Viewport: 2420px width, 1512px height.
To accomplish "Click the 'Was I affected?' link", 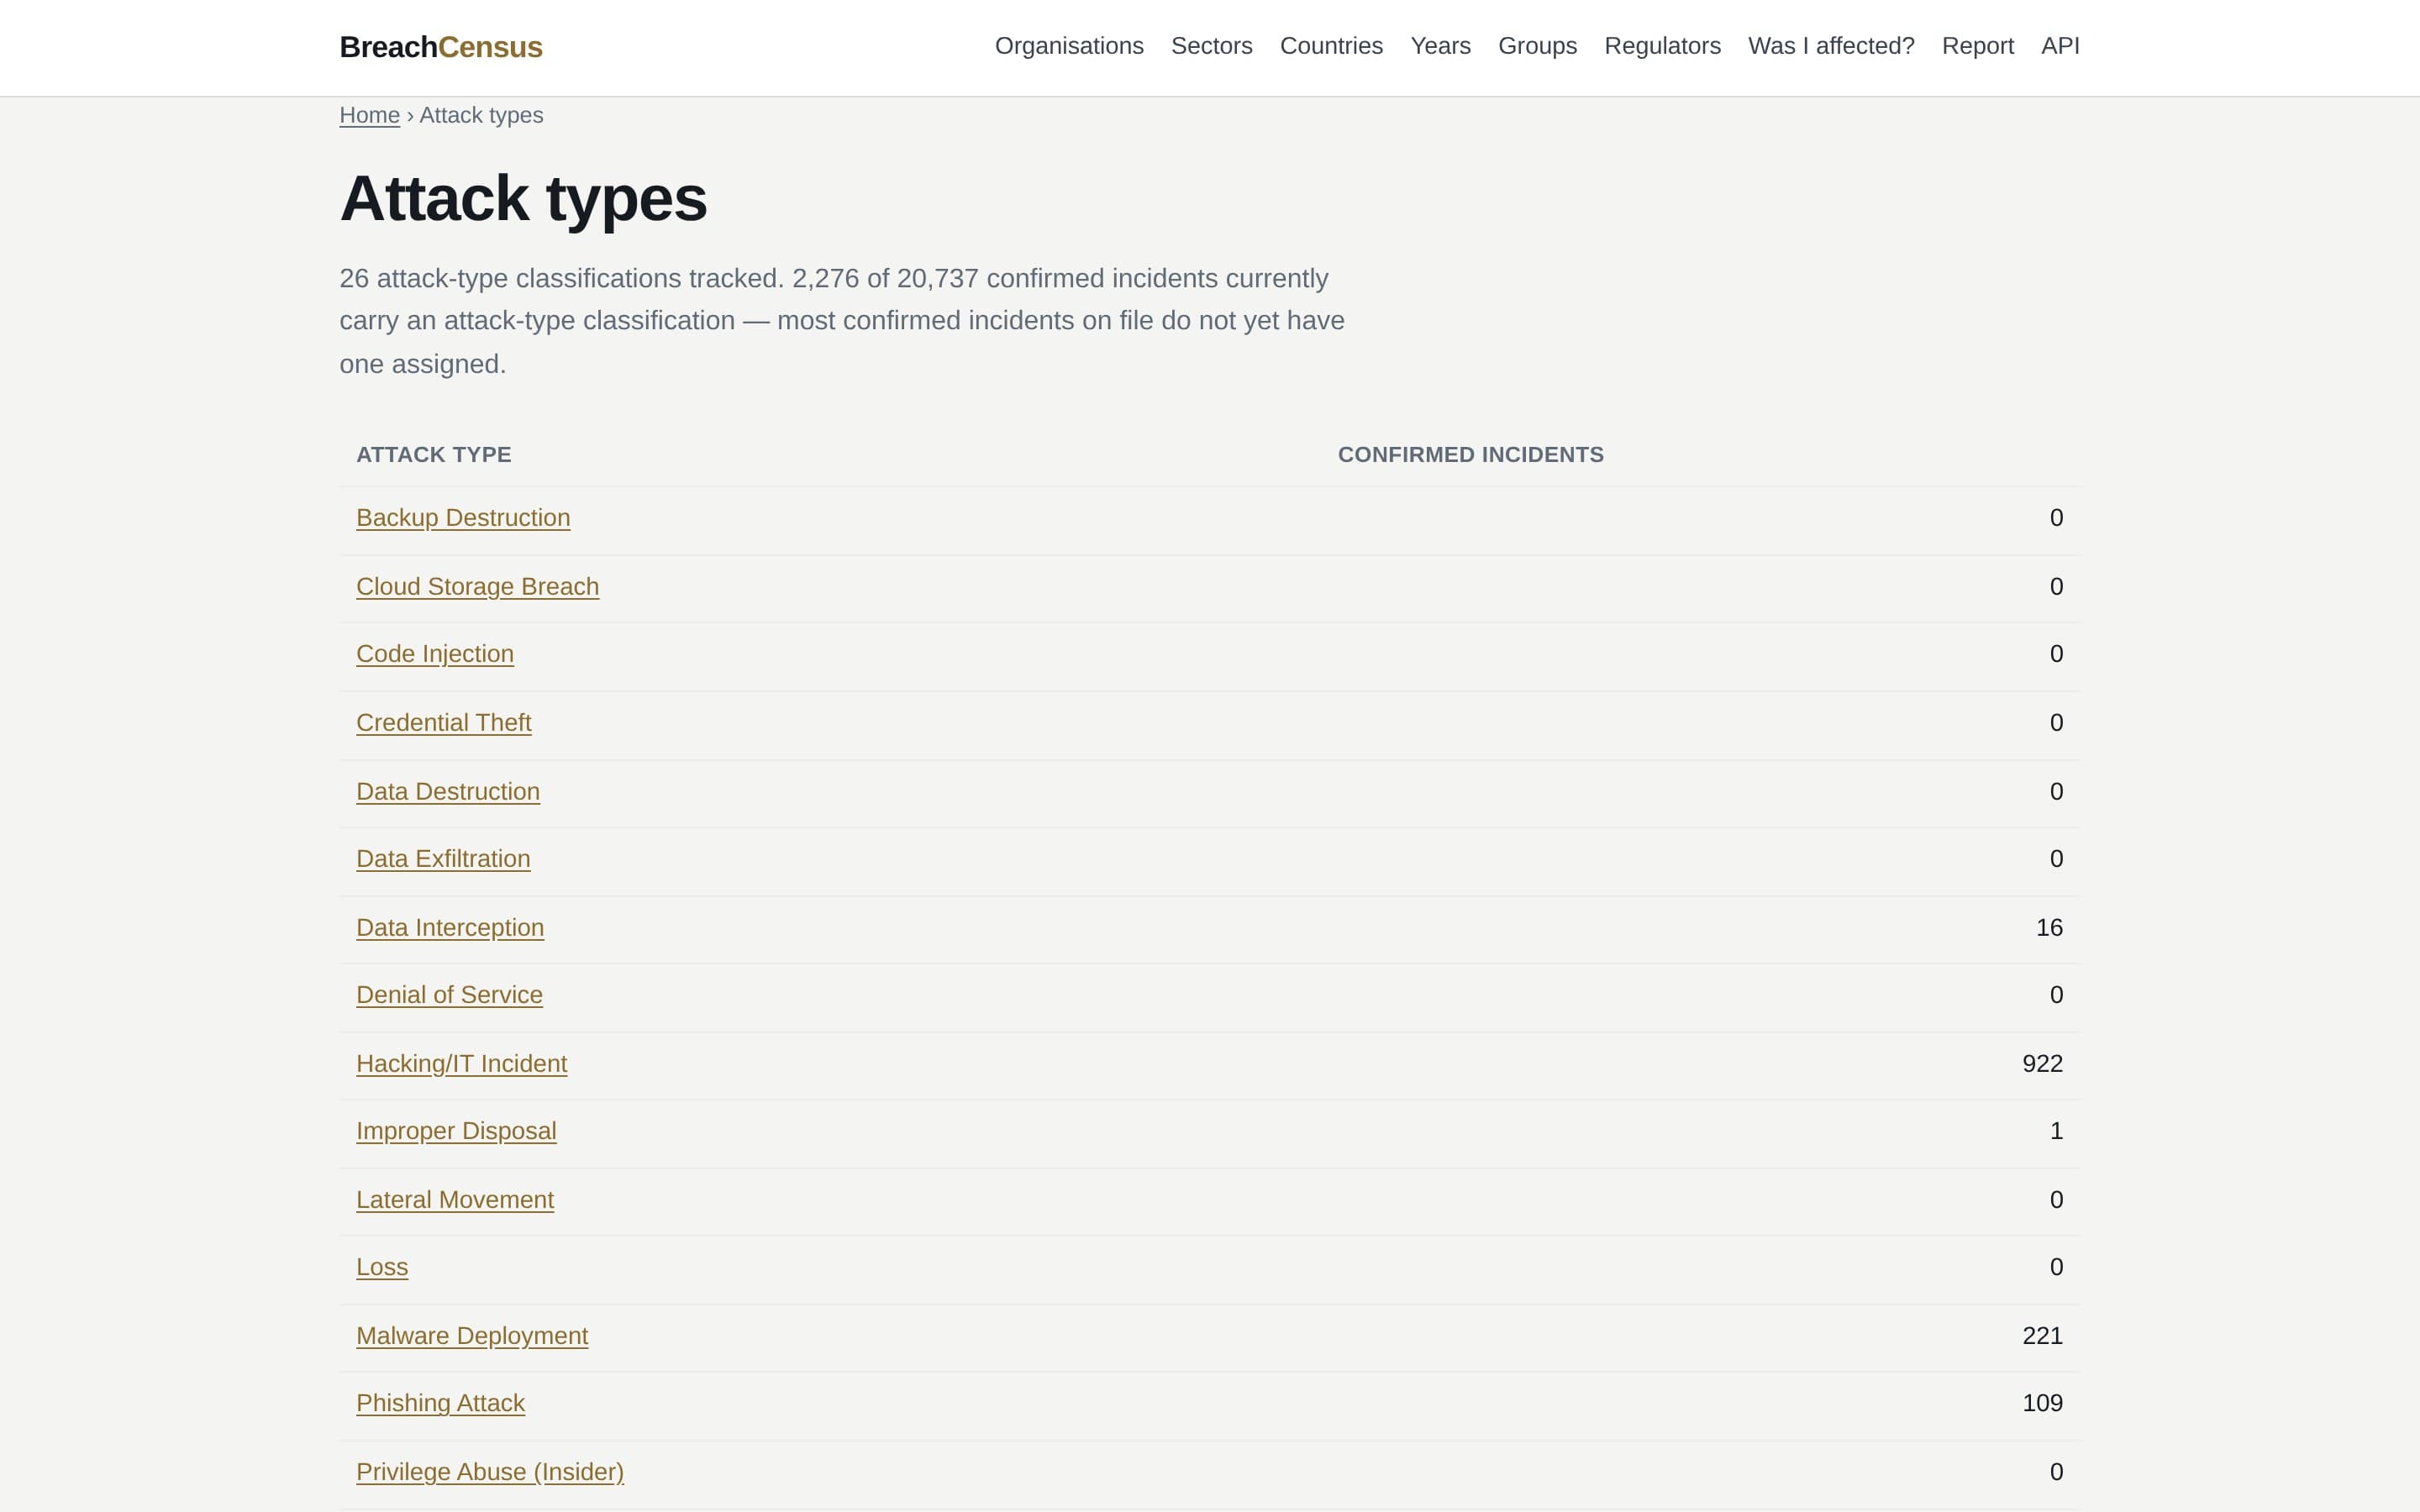I will coord(1831,46).
